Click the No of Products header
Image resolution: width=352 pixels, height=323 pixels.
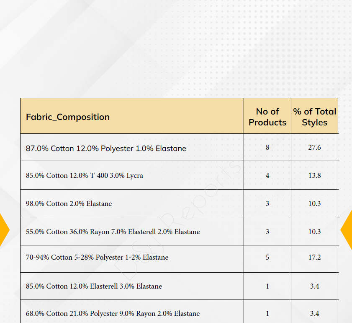pyautogui.click(x=267, y=116)
